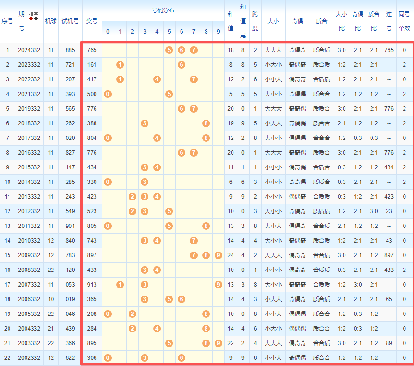The height and width of the screenshot is (366, 414).
Task: Click the 试机号 column header
Action: [70, 21]
